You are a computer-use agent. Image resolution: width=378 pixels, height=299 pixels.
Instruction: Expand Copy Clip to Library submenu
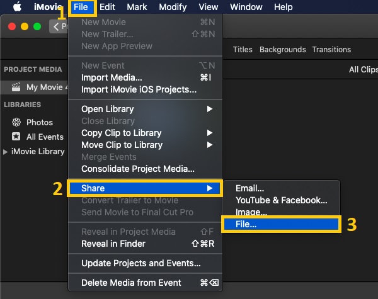tap(145, 133)
